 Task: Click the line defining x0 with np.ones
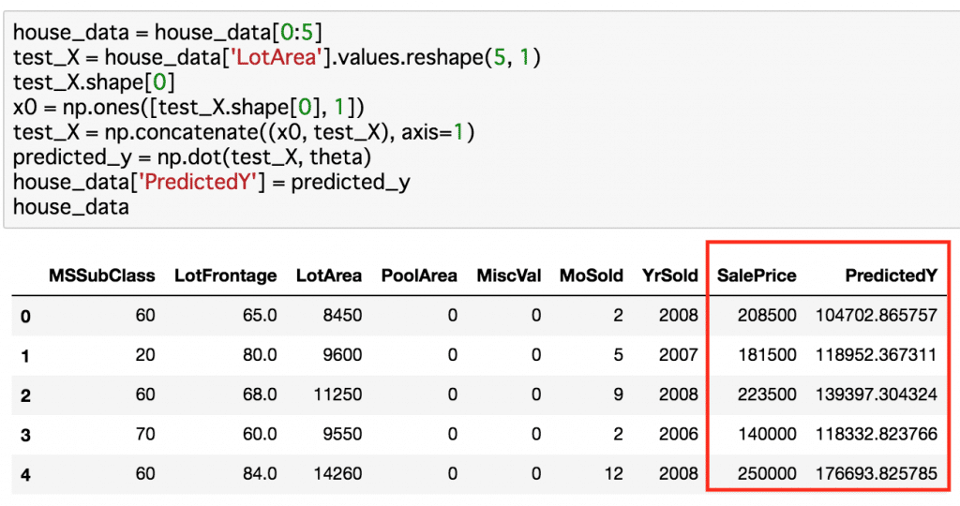pos(188,107)
